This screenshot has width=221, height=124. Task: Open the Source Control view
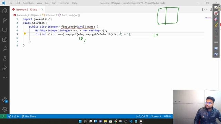point(4,20)
